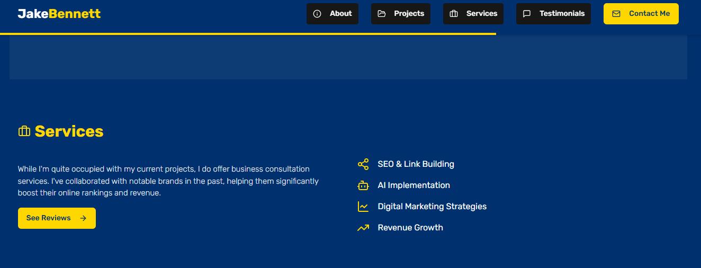701x268 pixels.
Task: Click the share icon for SEO & Link Building
Action: click(x=363, y=164)
